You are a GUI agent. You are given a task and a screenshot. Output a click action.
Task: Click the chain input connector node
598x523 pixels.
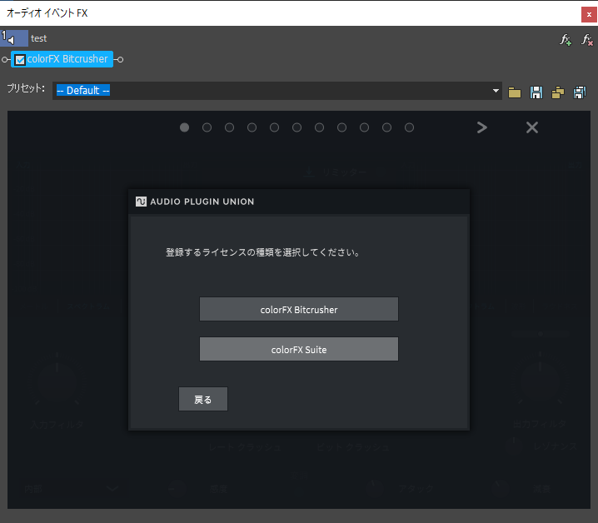click(4, 59)
